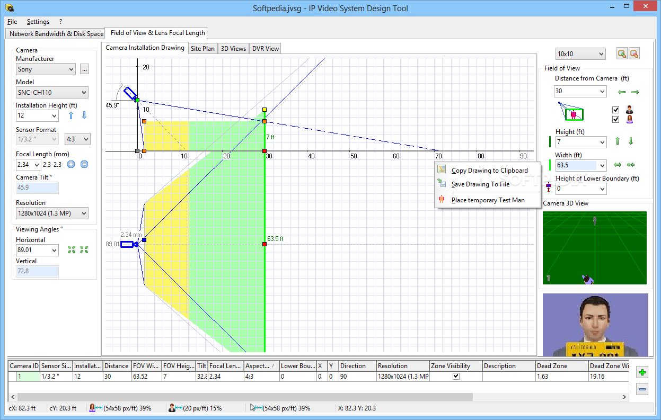Viewport: 661px width, 420px height.
Task: Toggle the woman test target checkbox
Action: tap(615, 119)
